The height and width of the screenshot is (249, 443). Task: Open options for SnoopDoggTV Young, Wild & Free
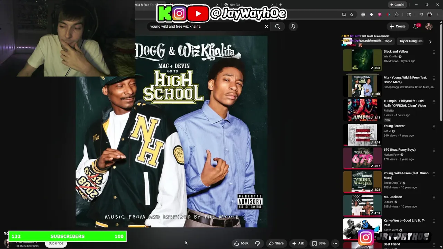point(434,174)
